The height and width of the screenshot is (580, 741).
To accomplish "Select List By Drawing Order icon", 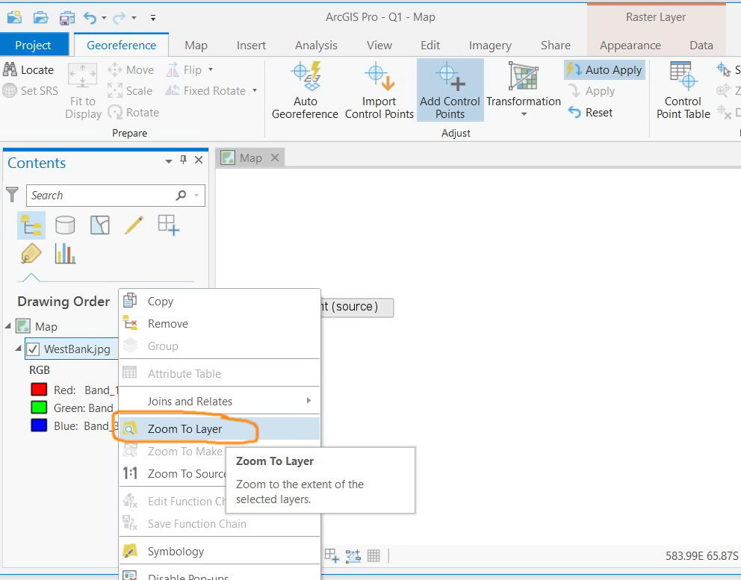I will pos(31,225).
